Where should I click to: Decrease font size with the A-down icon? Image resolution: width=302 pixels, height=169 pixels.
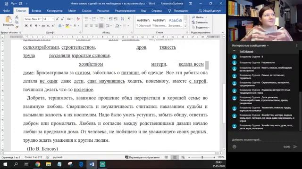(x=62, y=19)
